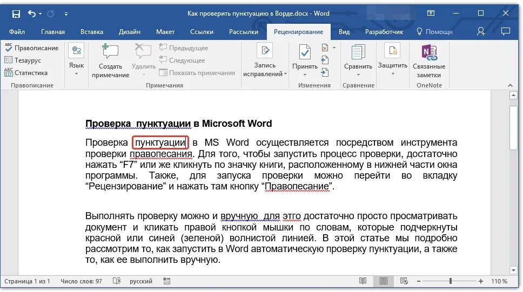Click the Защитить protect document icon
This screenshot has width=523, height=292.
393,51
